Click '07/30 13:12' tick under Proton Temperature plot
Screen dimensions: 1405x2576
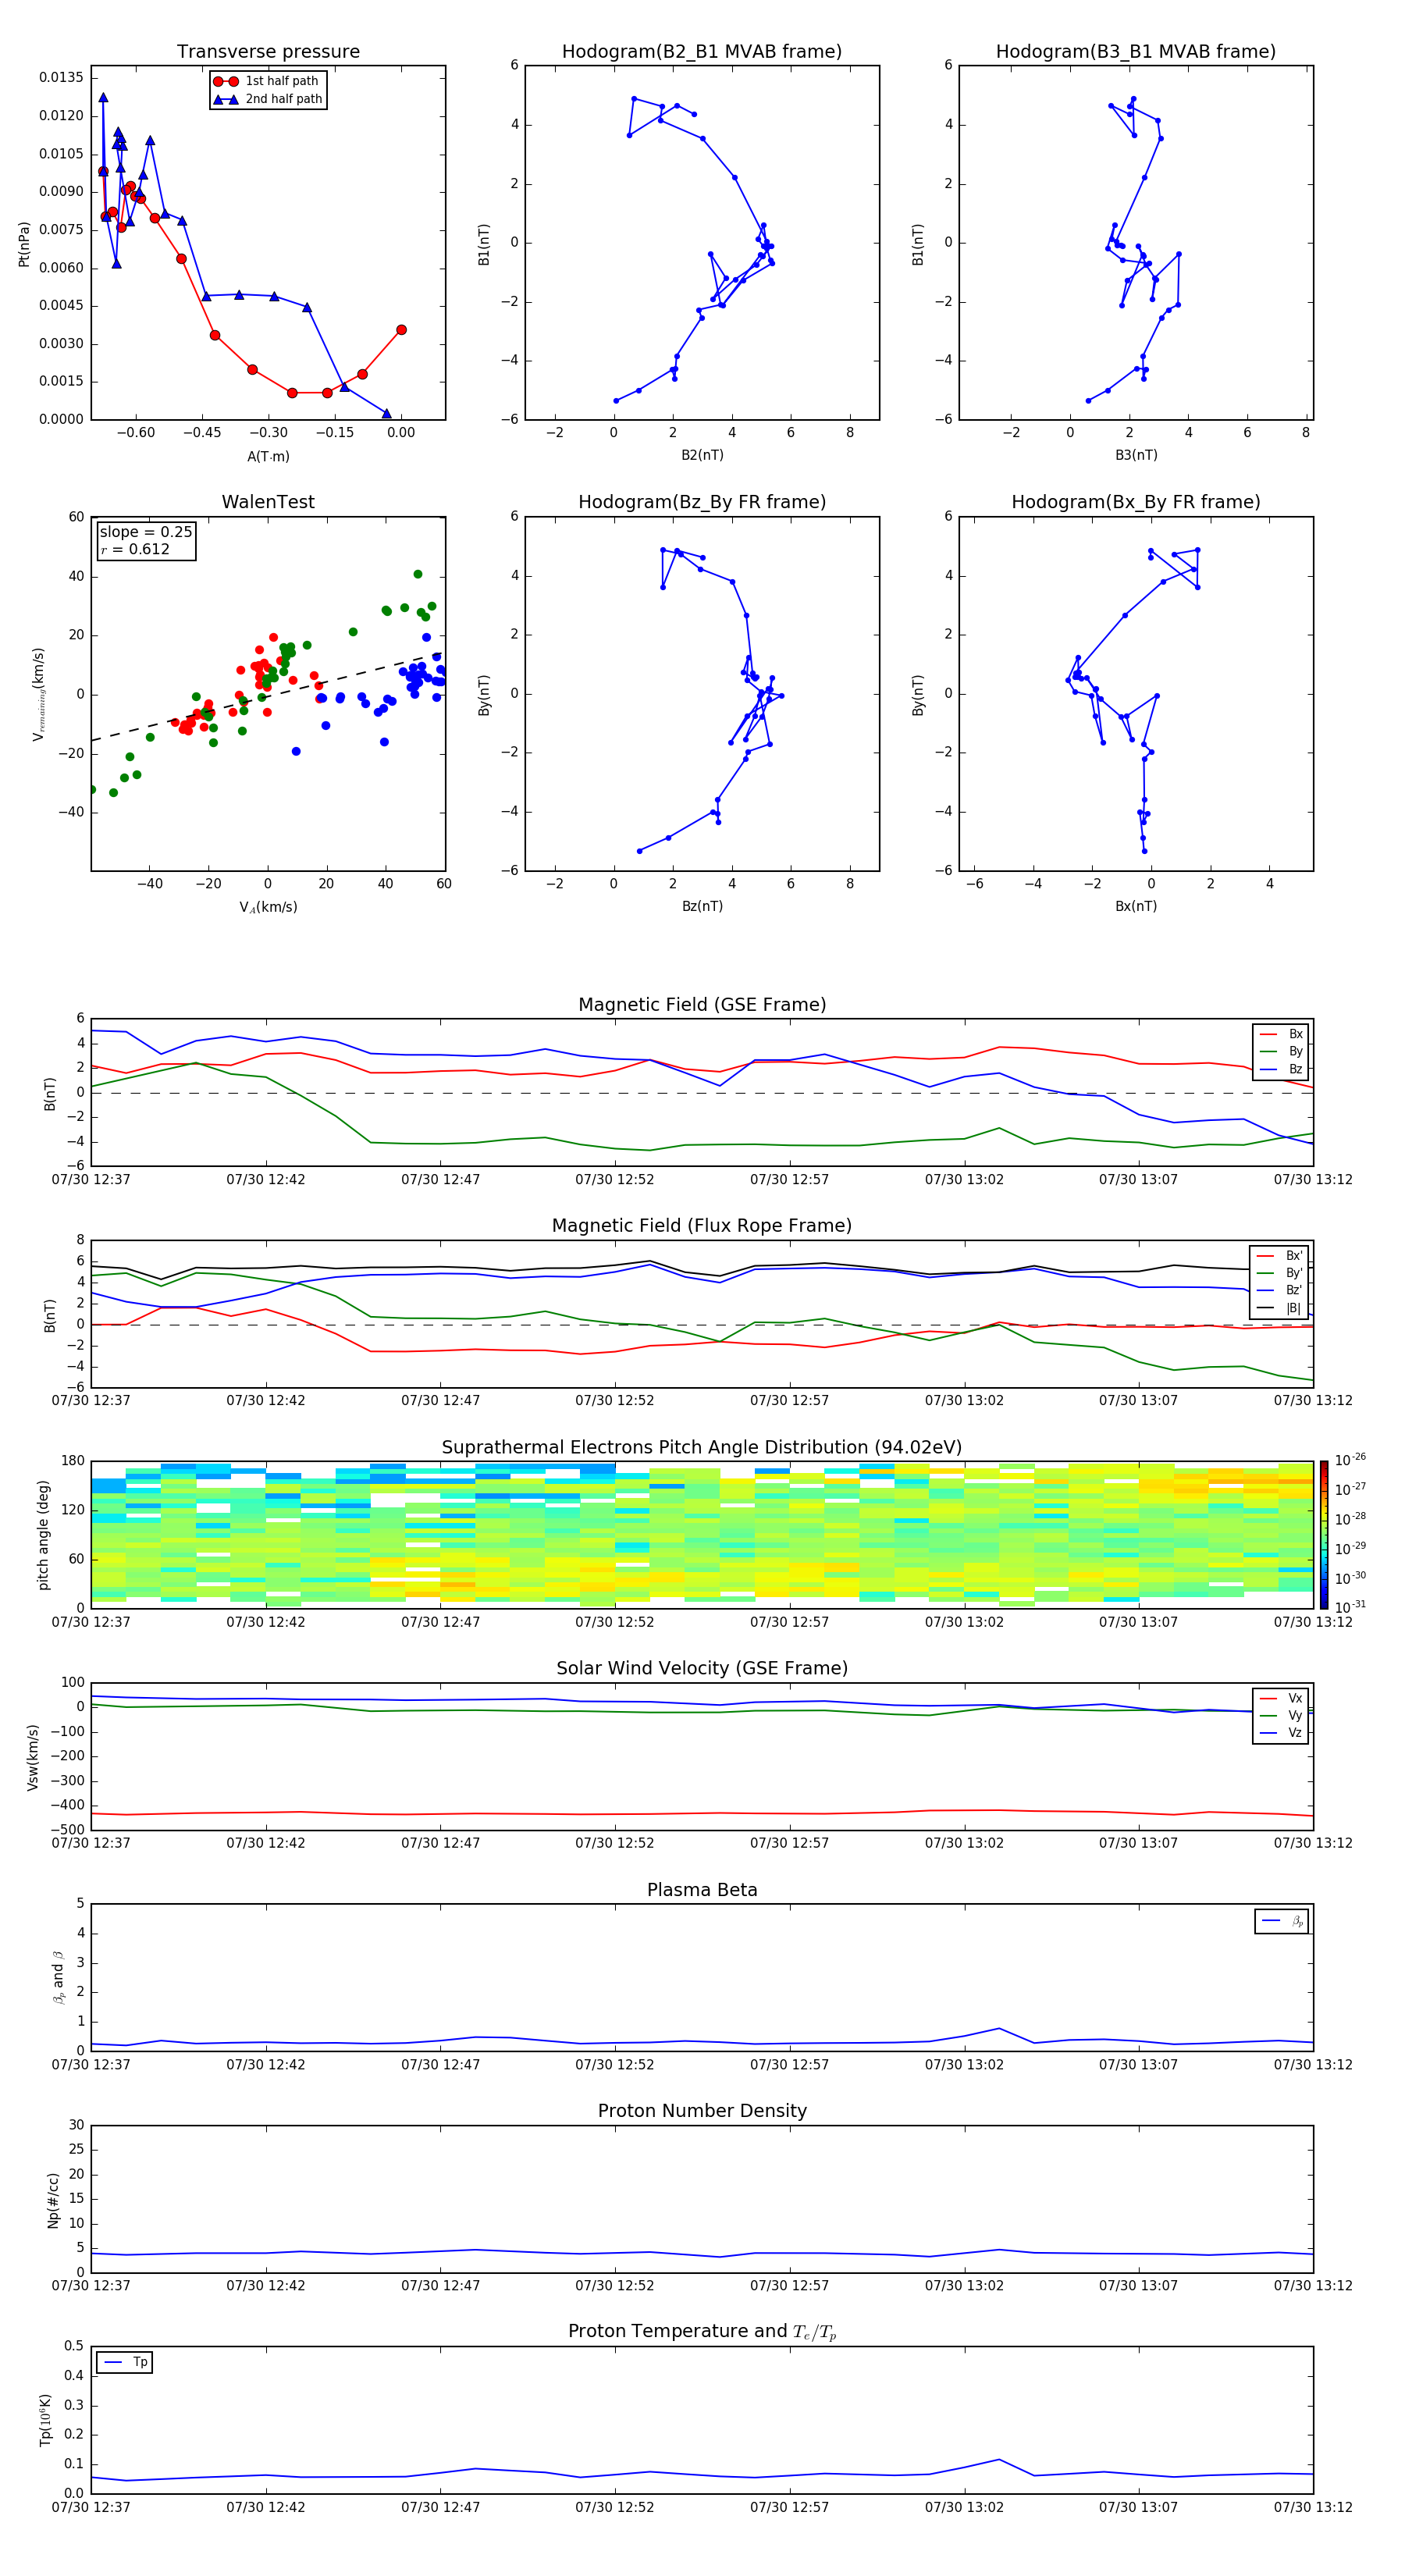[x=1312, y=2507]
